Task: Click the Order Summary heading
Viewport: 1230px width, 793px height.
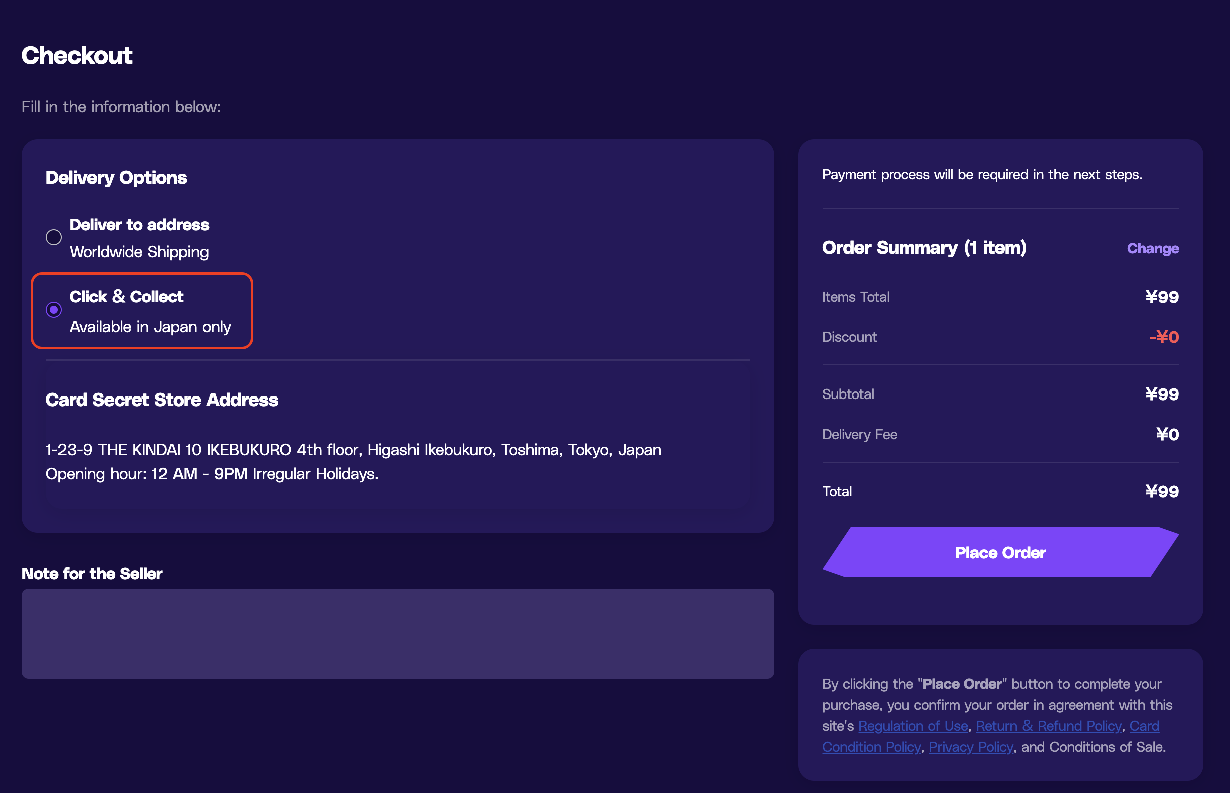Action: 924,248
